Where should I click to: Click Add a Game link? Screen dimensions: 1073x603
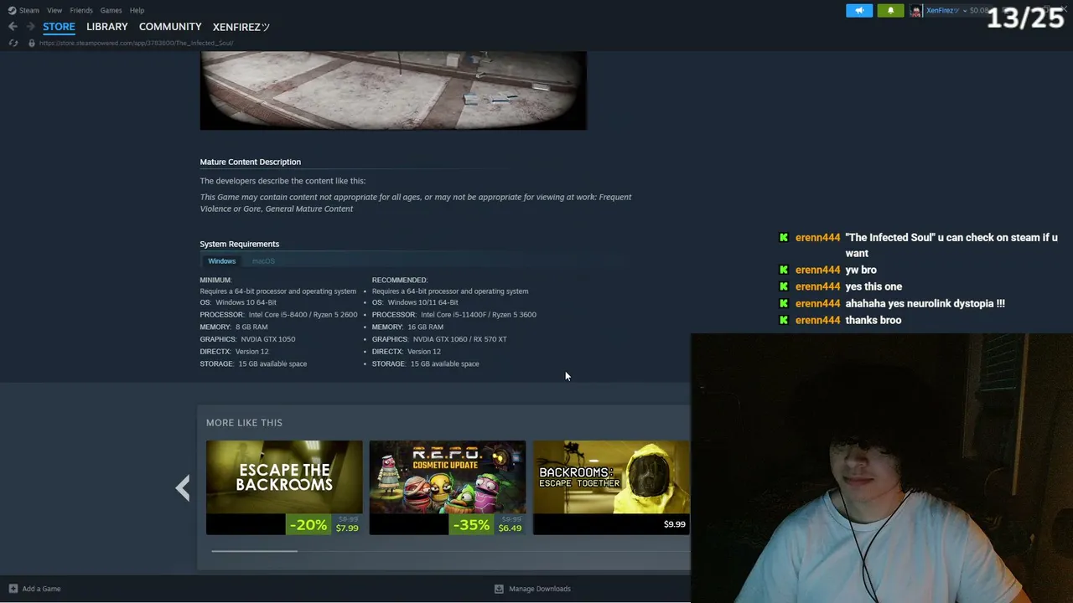pos(41,589)
